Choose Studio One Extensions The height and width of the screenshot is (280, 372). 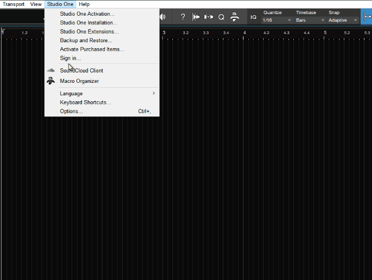click(x=102, y=31)
